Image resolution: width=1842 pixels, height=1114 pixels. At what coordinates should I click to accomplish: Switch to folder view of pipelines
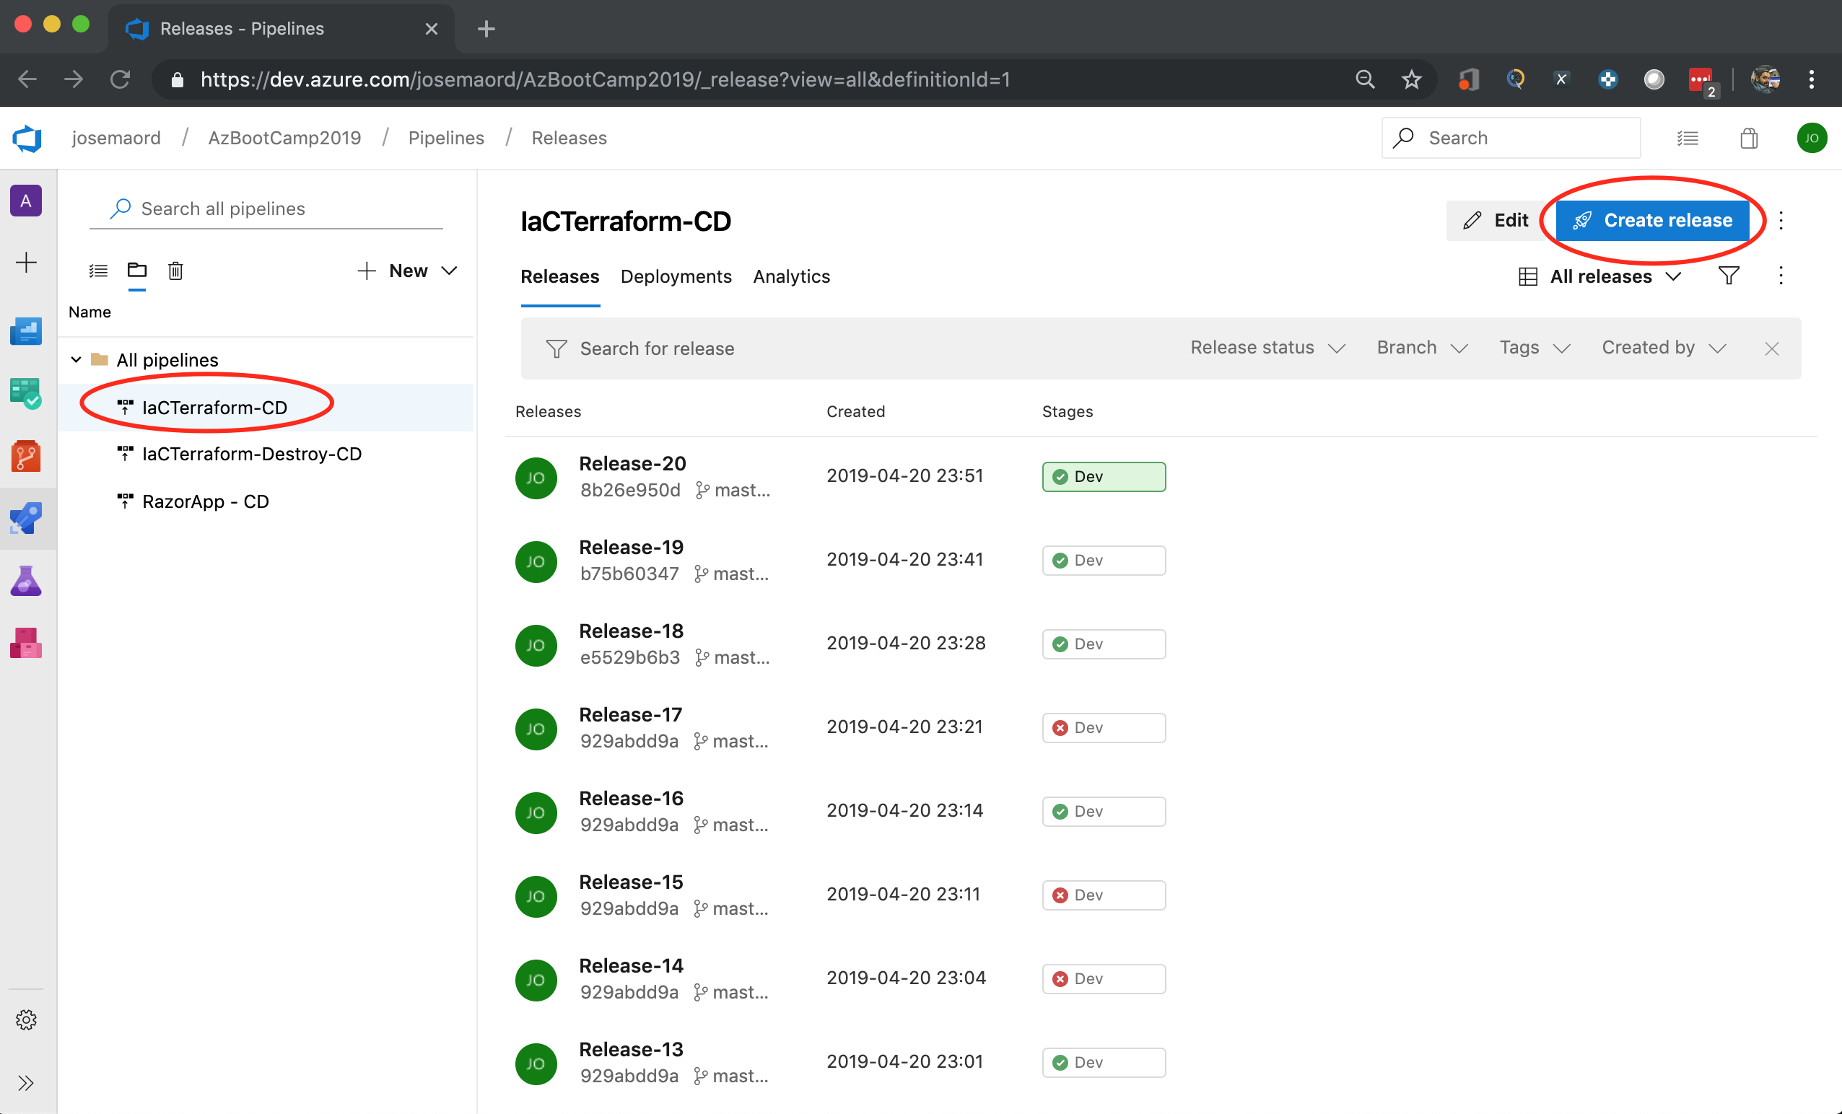pyautogui.click(x=137, y=271)
